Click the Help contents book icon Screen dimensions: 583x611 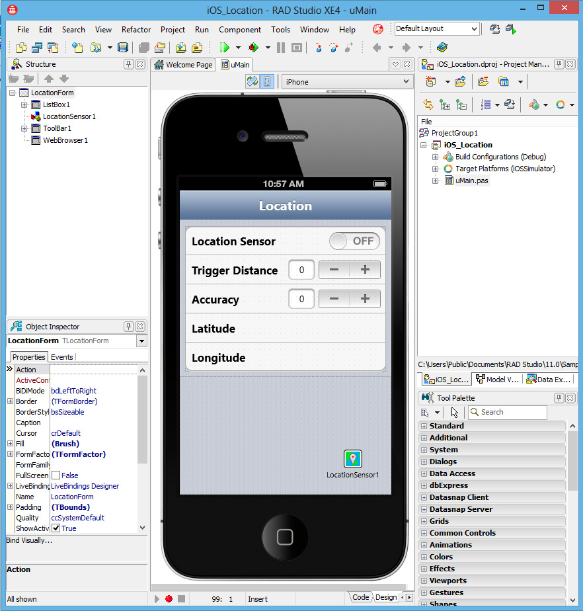[x=442, y=48]
